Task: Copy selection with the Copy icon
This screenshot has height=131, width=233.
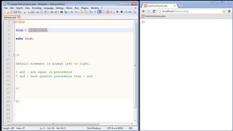Action: coord(42,12)
